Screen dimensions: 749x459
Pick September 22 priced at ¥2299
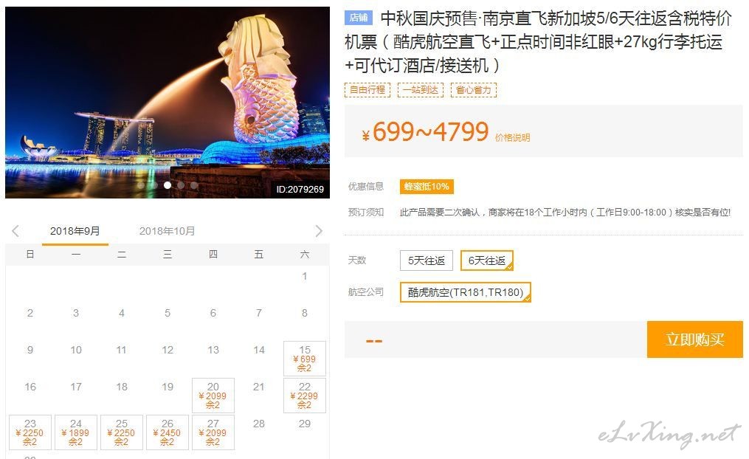pyautogui.click(x=305, y=396)
